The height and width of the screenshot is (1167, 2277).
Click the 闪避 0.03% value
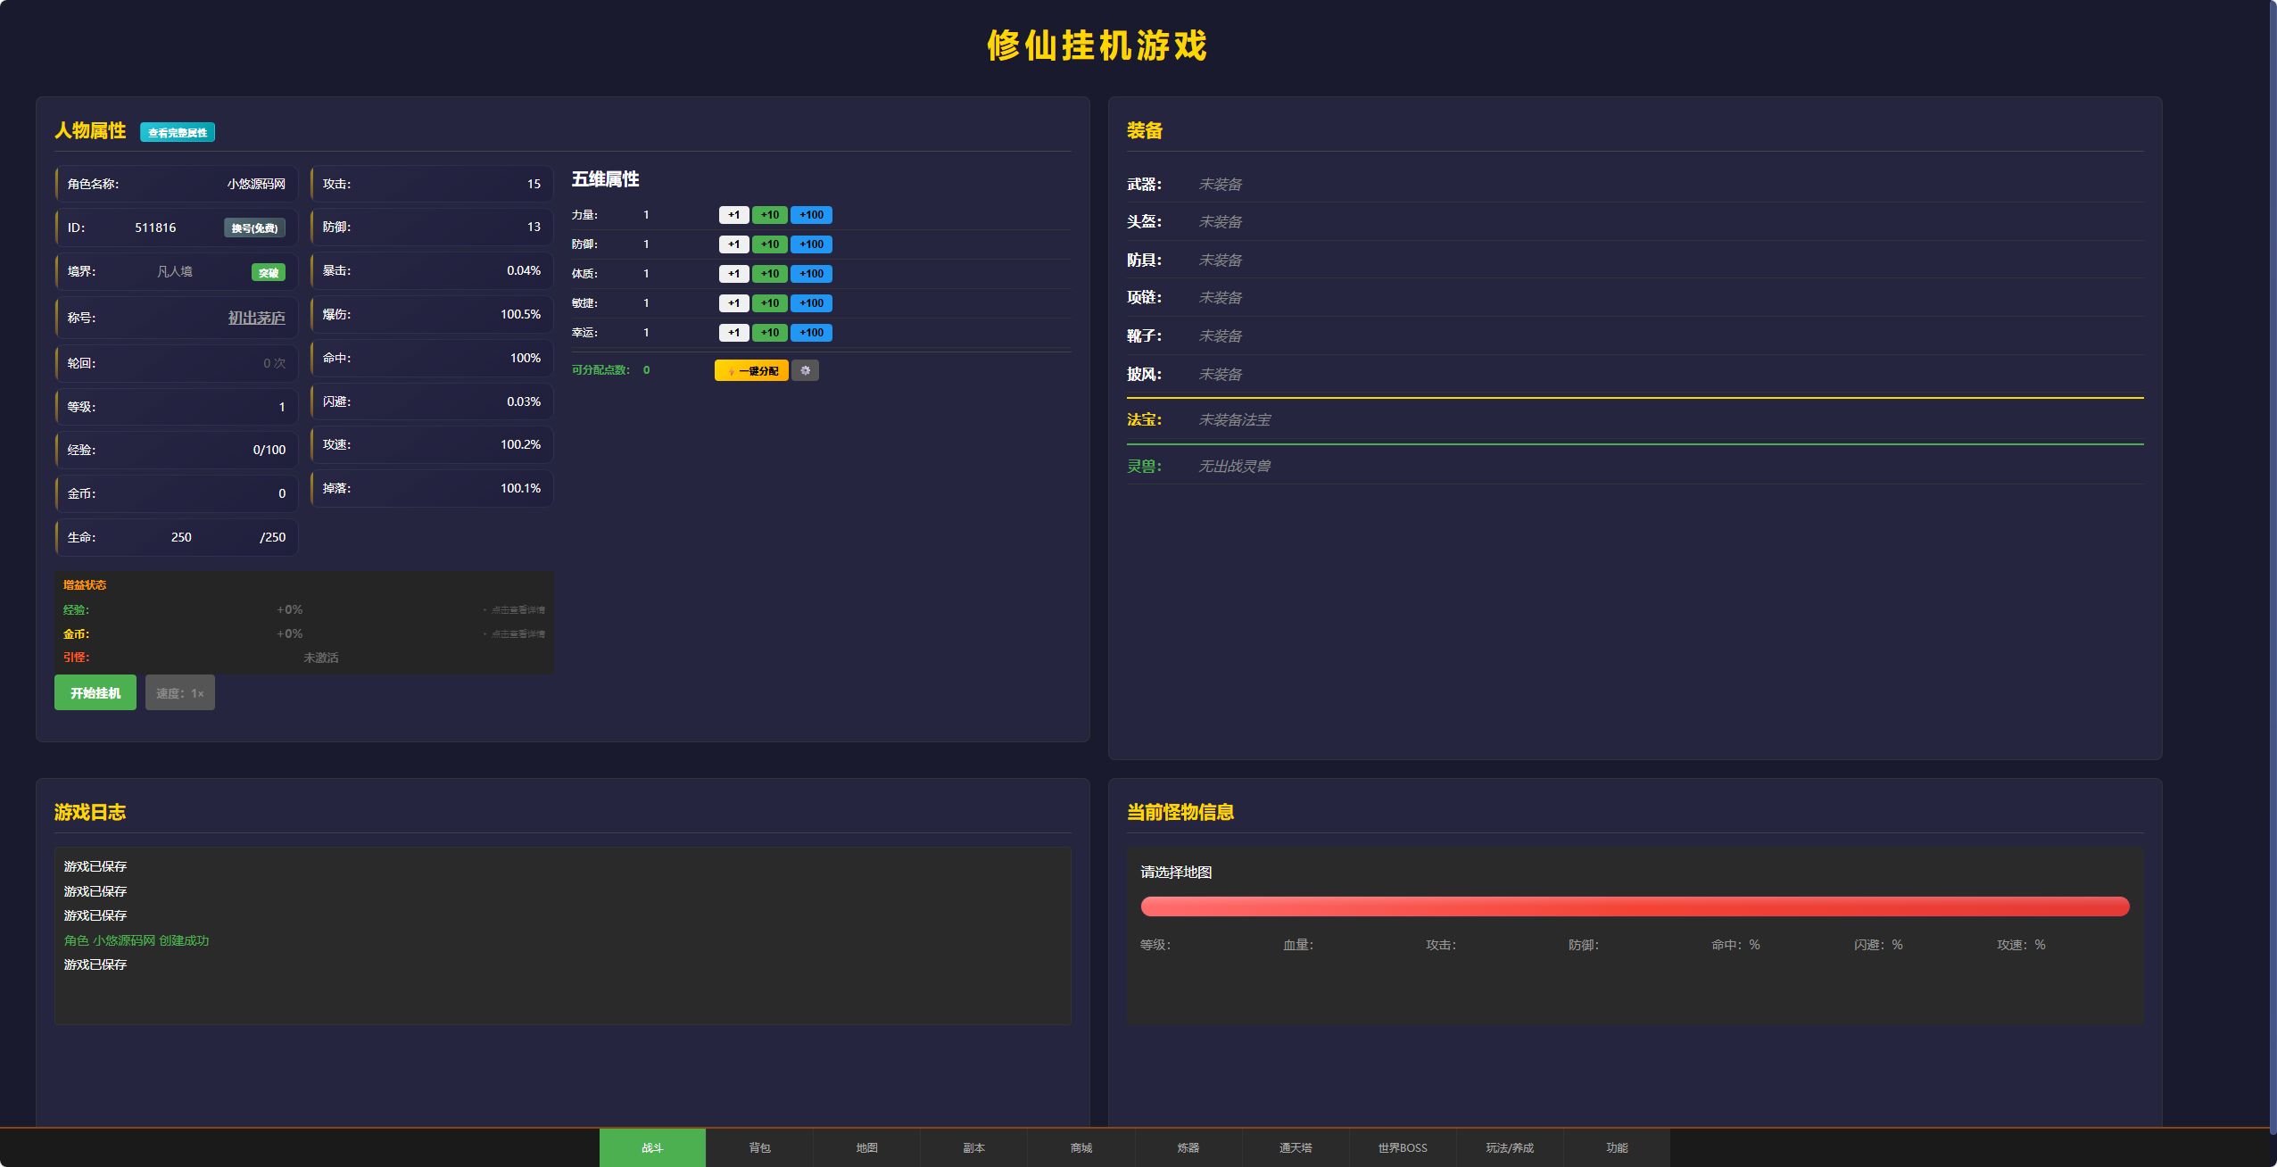(x=524, y=401)
